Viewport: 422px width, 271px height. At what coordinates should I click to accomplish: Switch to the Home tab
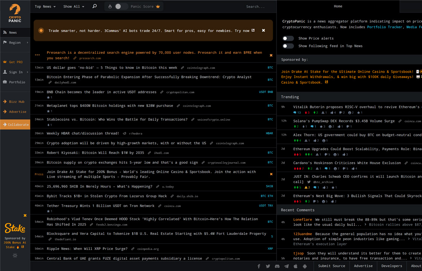tap(338, 6)
